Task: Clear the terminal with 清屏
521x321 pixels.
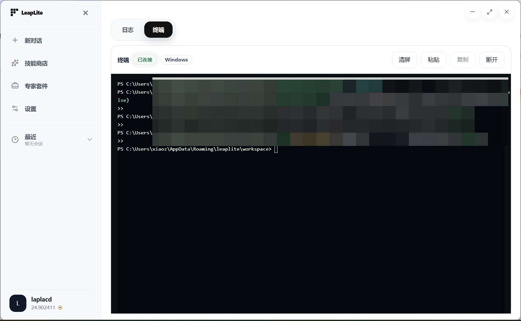Action: (404, 60)
